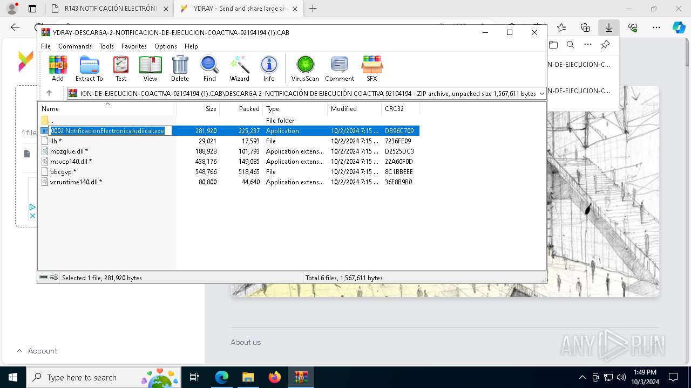
Task: Open a new browser tab
Action: pos(313,9)
